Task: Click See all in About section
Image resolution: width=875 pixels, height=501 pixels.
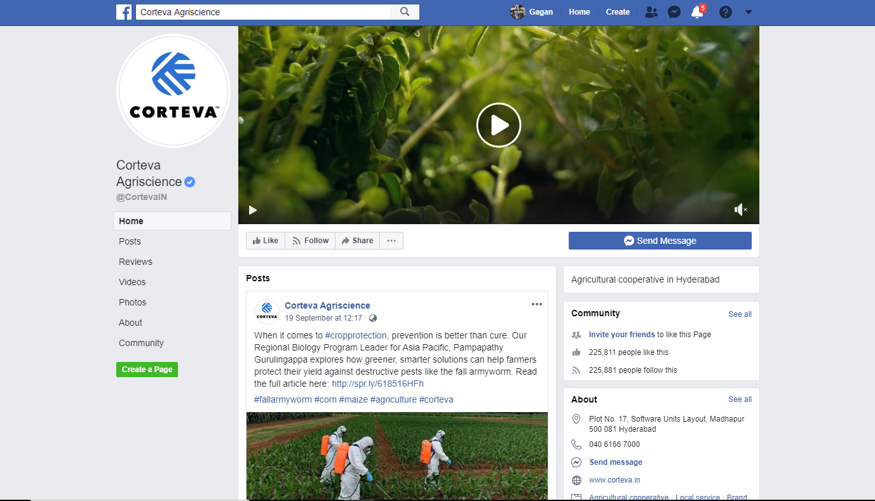Action: 740,399
